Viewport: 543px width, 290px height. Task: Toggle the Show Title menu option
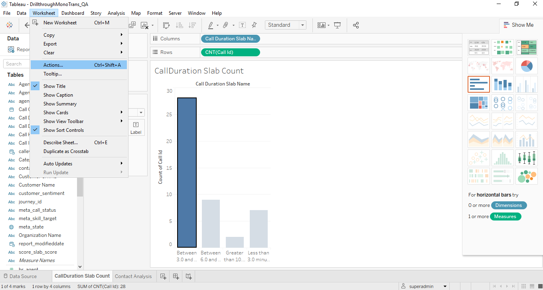tap(79, 86)
